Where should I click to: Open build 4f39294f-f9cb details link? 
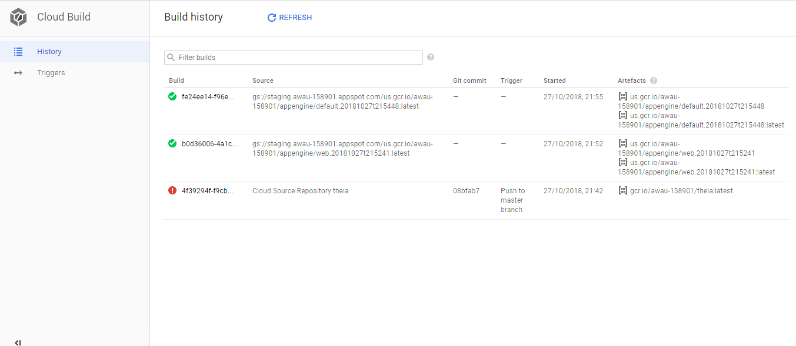click(208, 190)
